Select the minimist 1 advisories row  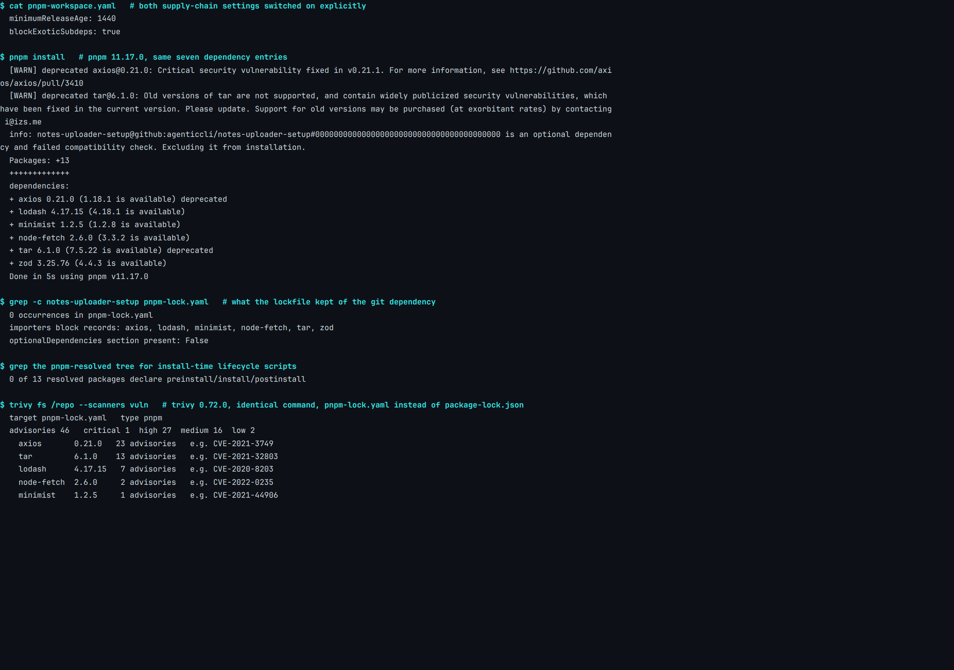(148, 495)
